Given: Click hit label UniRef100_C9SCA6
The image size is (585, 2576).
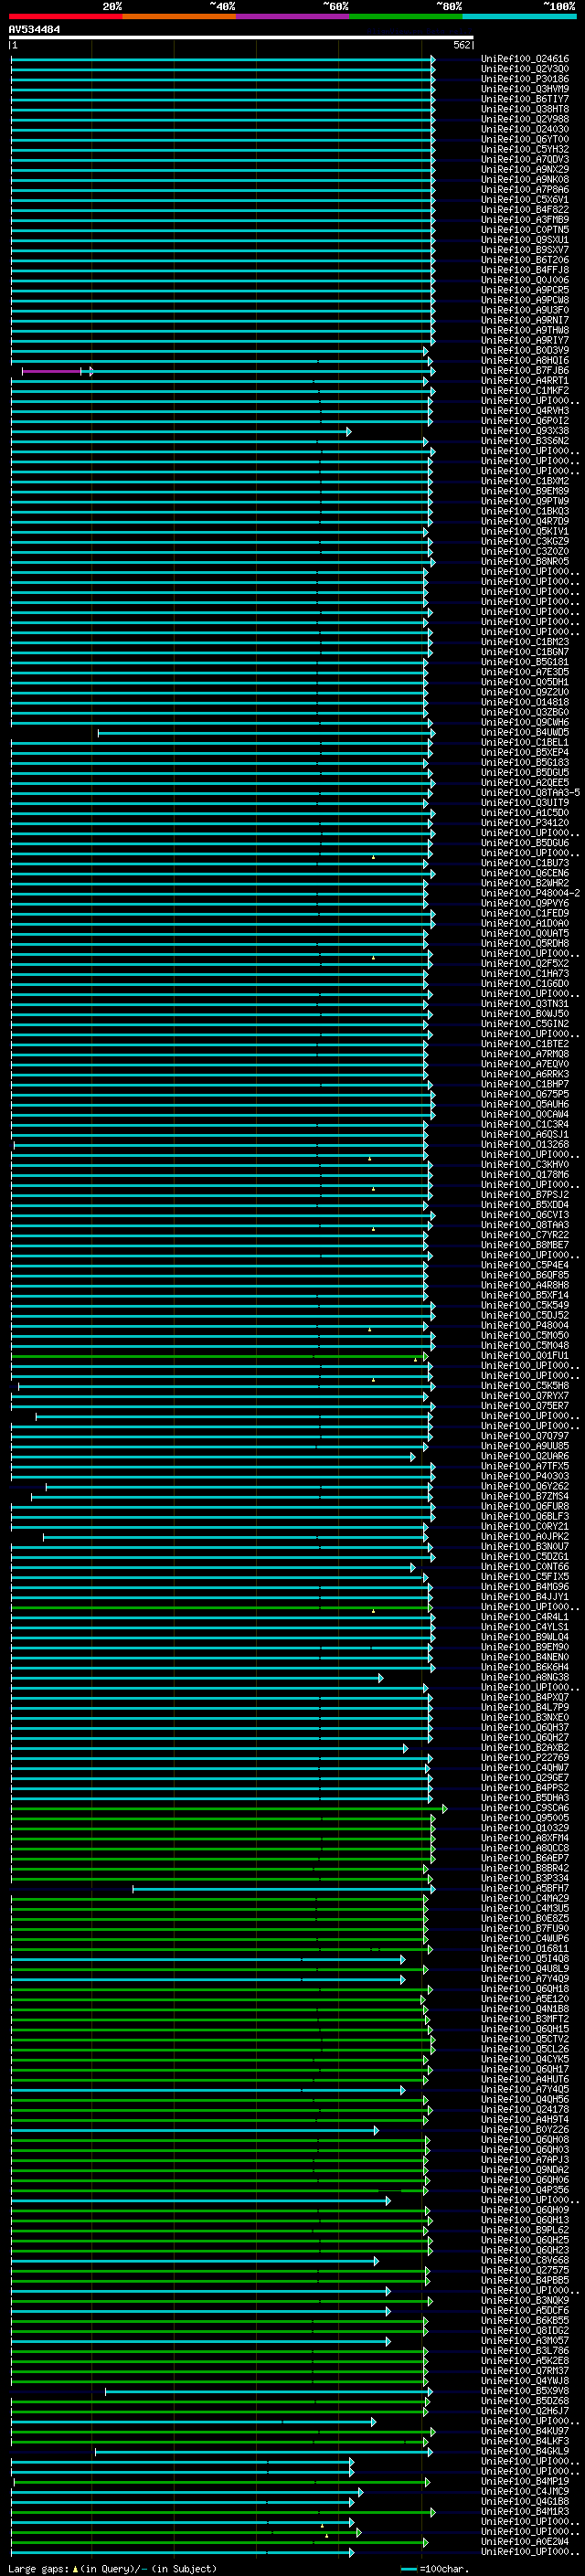Looking at the screenshot, I should (x=525, y=1808).
